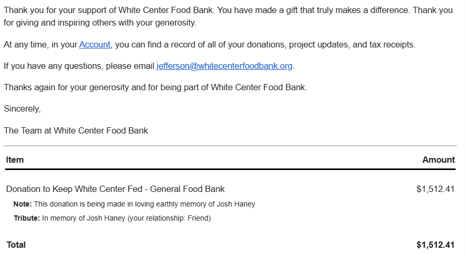The height and width of the screenshot is (254, 465).
Task: Click the Item column header
Action: (x=15, y=160)
